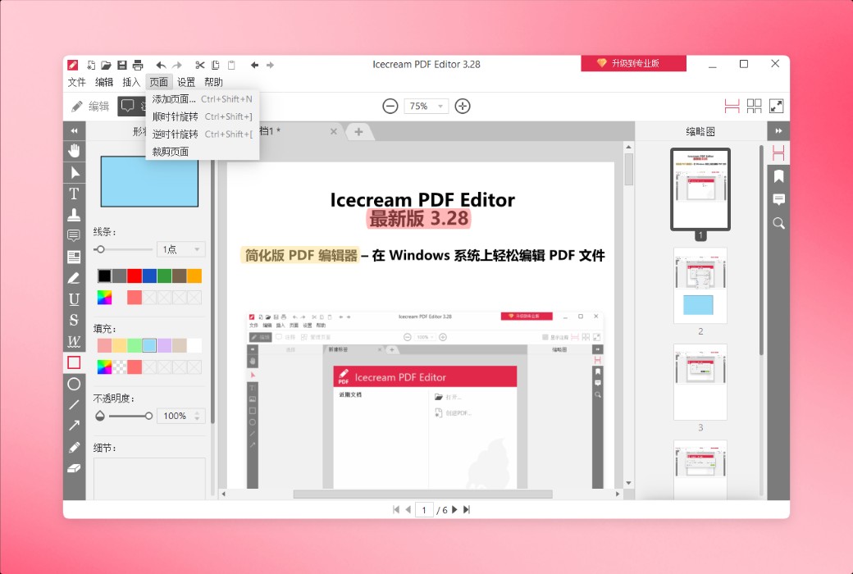Click the Undo arrow icon

(161, 65)
